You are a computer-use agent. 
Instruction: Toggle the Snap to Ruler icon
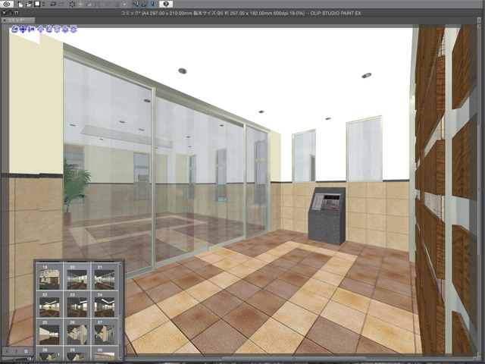click(136, 4)
